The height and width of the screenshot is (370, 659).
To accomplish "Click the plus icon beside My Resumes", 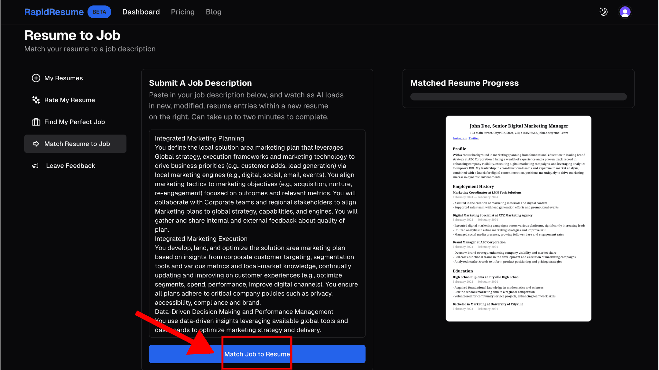I will coord(36,78).
